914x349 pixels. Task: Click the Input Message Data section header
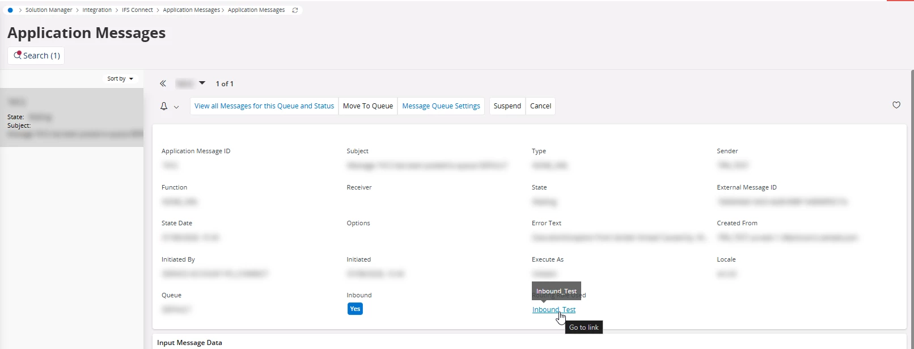(x=189, y=343)
